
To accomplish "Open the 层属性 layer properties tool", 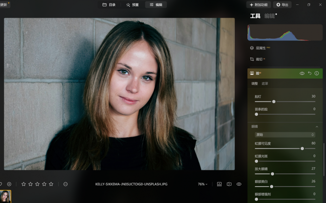I will [261, 48].
